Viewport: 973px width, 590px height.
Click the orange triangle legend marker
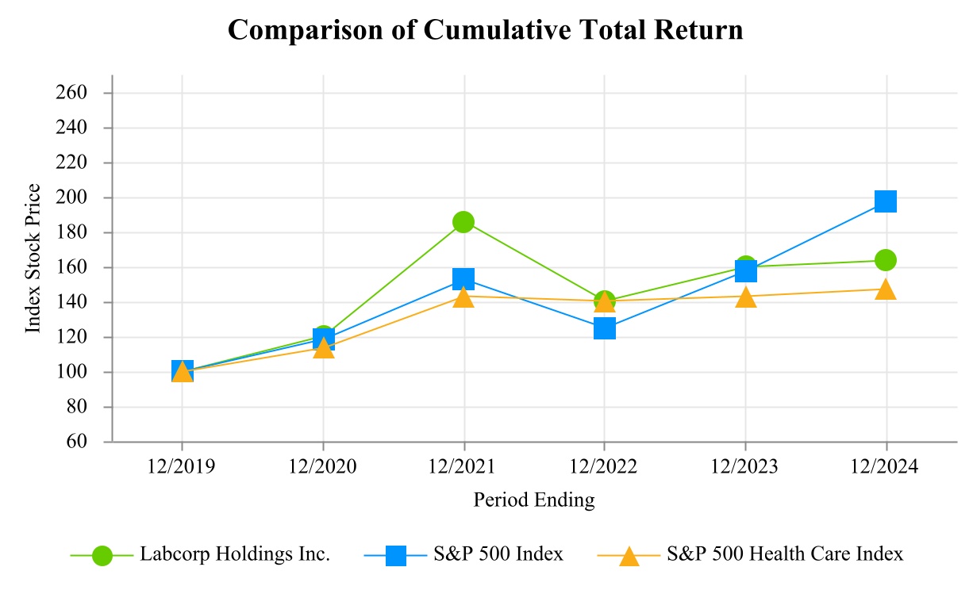(x=629, y=555)
